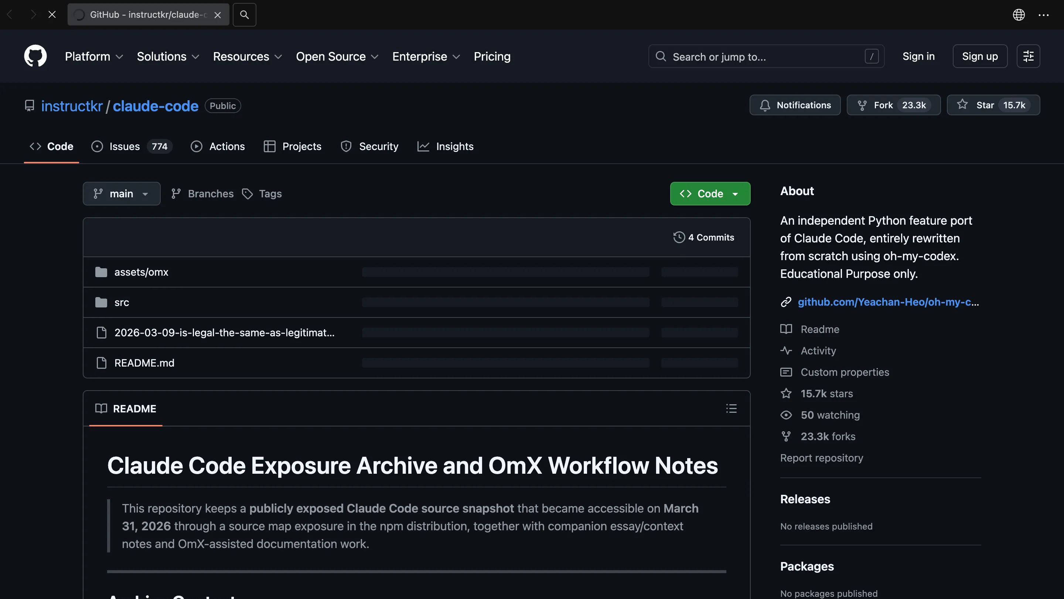View the 4 Commits history
Screen dimensions: 1064x599
pyautogui.click(x=704, y=238)
